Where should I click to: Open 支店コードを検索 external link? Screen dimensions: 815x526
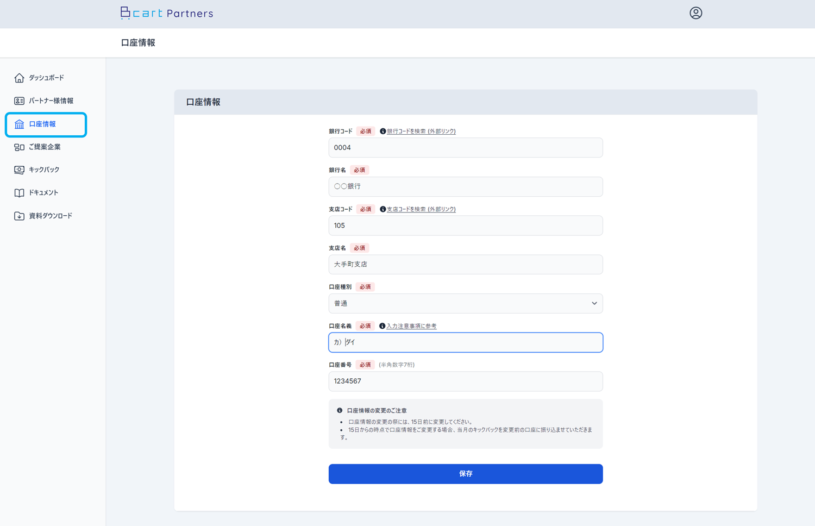(x=421, y=209)
